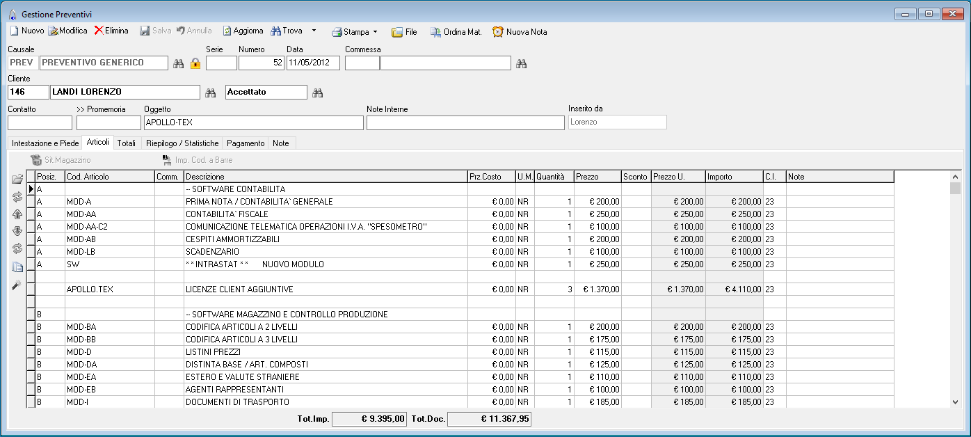Open the Nuova Nota alarm clock button

click(520, 31)
